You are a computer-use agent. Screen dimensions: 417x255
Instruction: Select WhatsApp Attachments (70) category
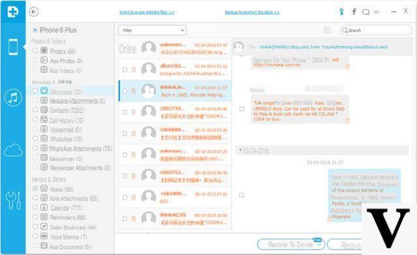tap(80, 149)
